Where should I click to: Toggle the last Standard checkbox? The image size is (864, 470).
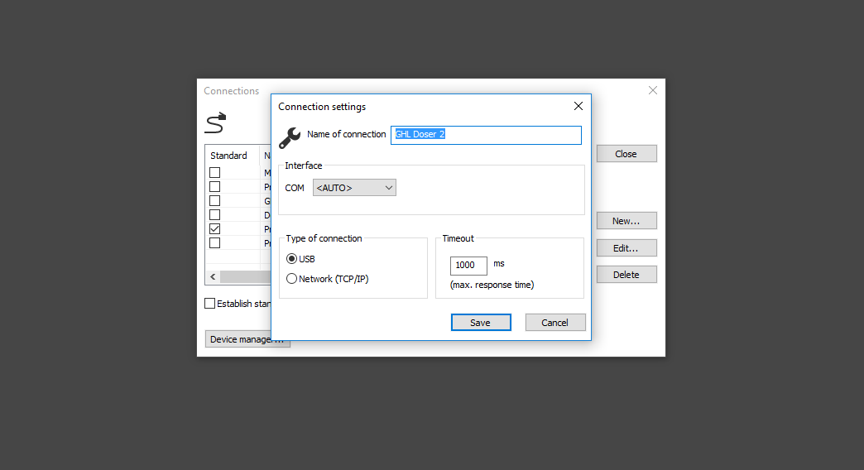click(215, 243)
